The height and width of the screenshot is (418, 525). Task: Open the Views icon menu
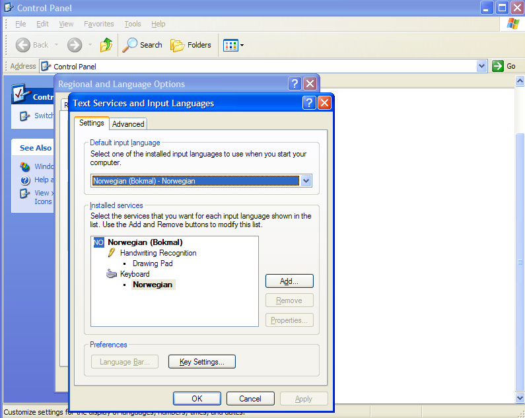(233, 45)
